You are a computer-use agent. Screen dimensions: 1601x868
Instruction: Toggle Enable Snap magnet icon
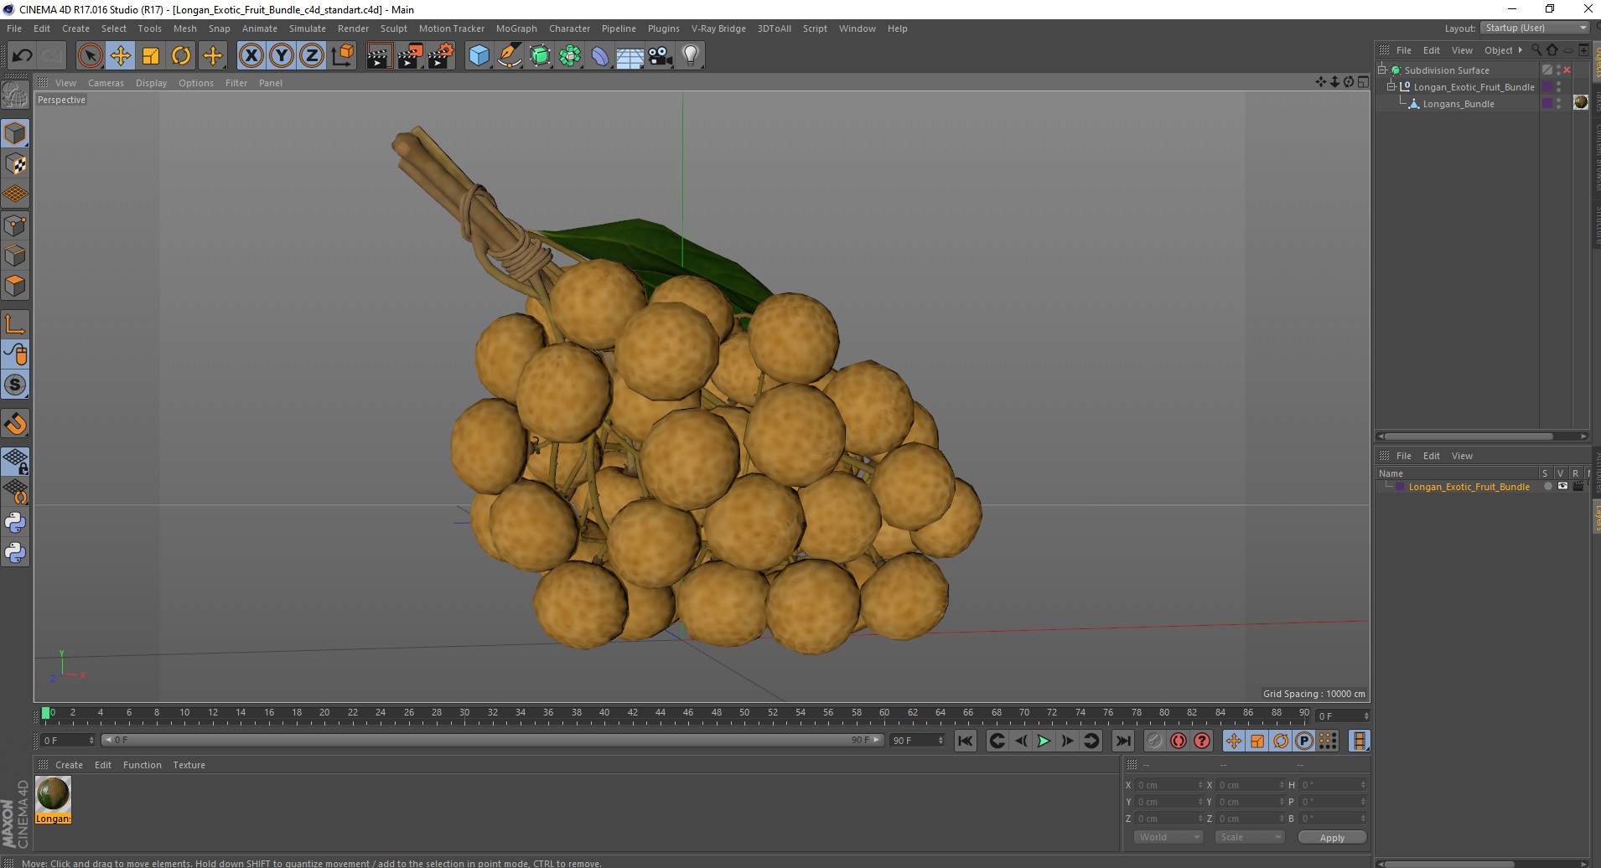click(x=15, y=424)
